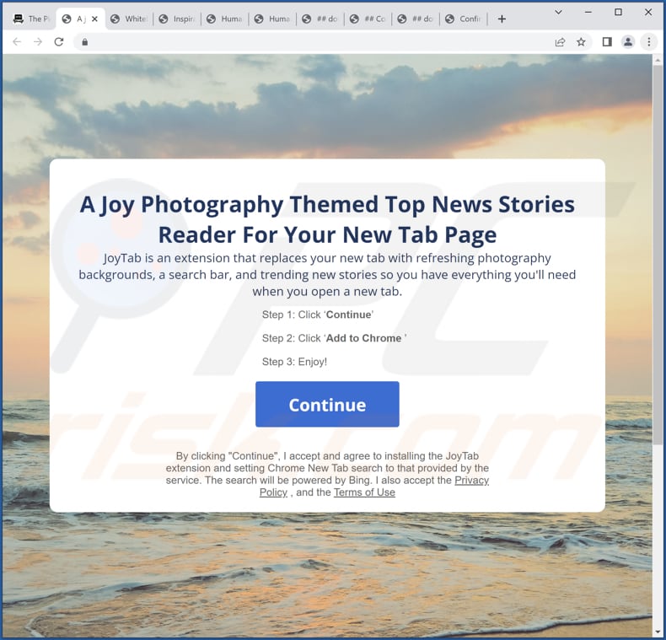Switch to the 'White' tab
The height and width of the screenshot is (640, 666).
129,19
